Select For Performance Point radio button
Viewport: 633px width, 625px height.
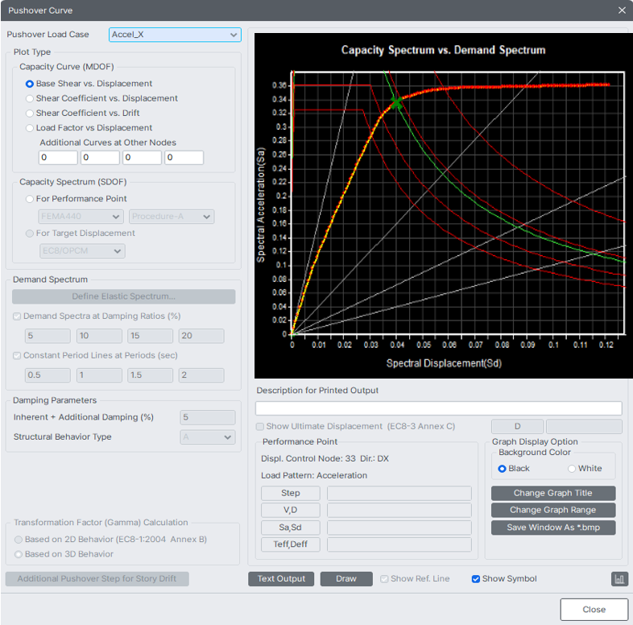tap(30, 199)
